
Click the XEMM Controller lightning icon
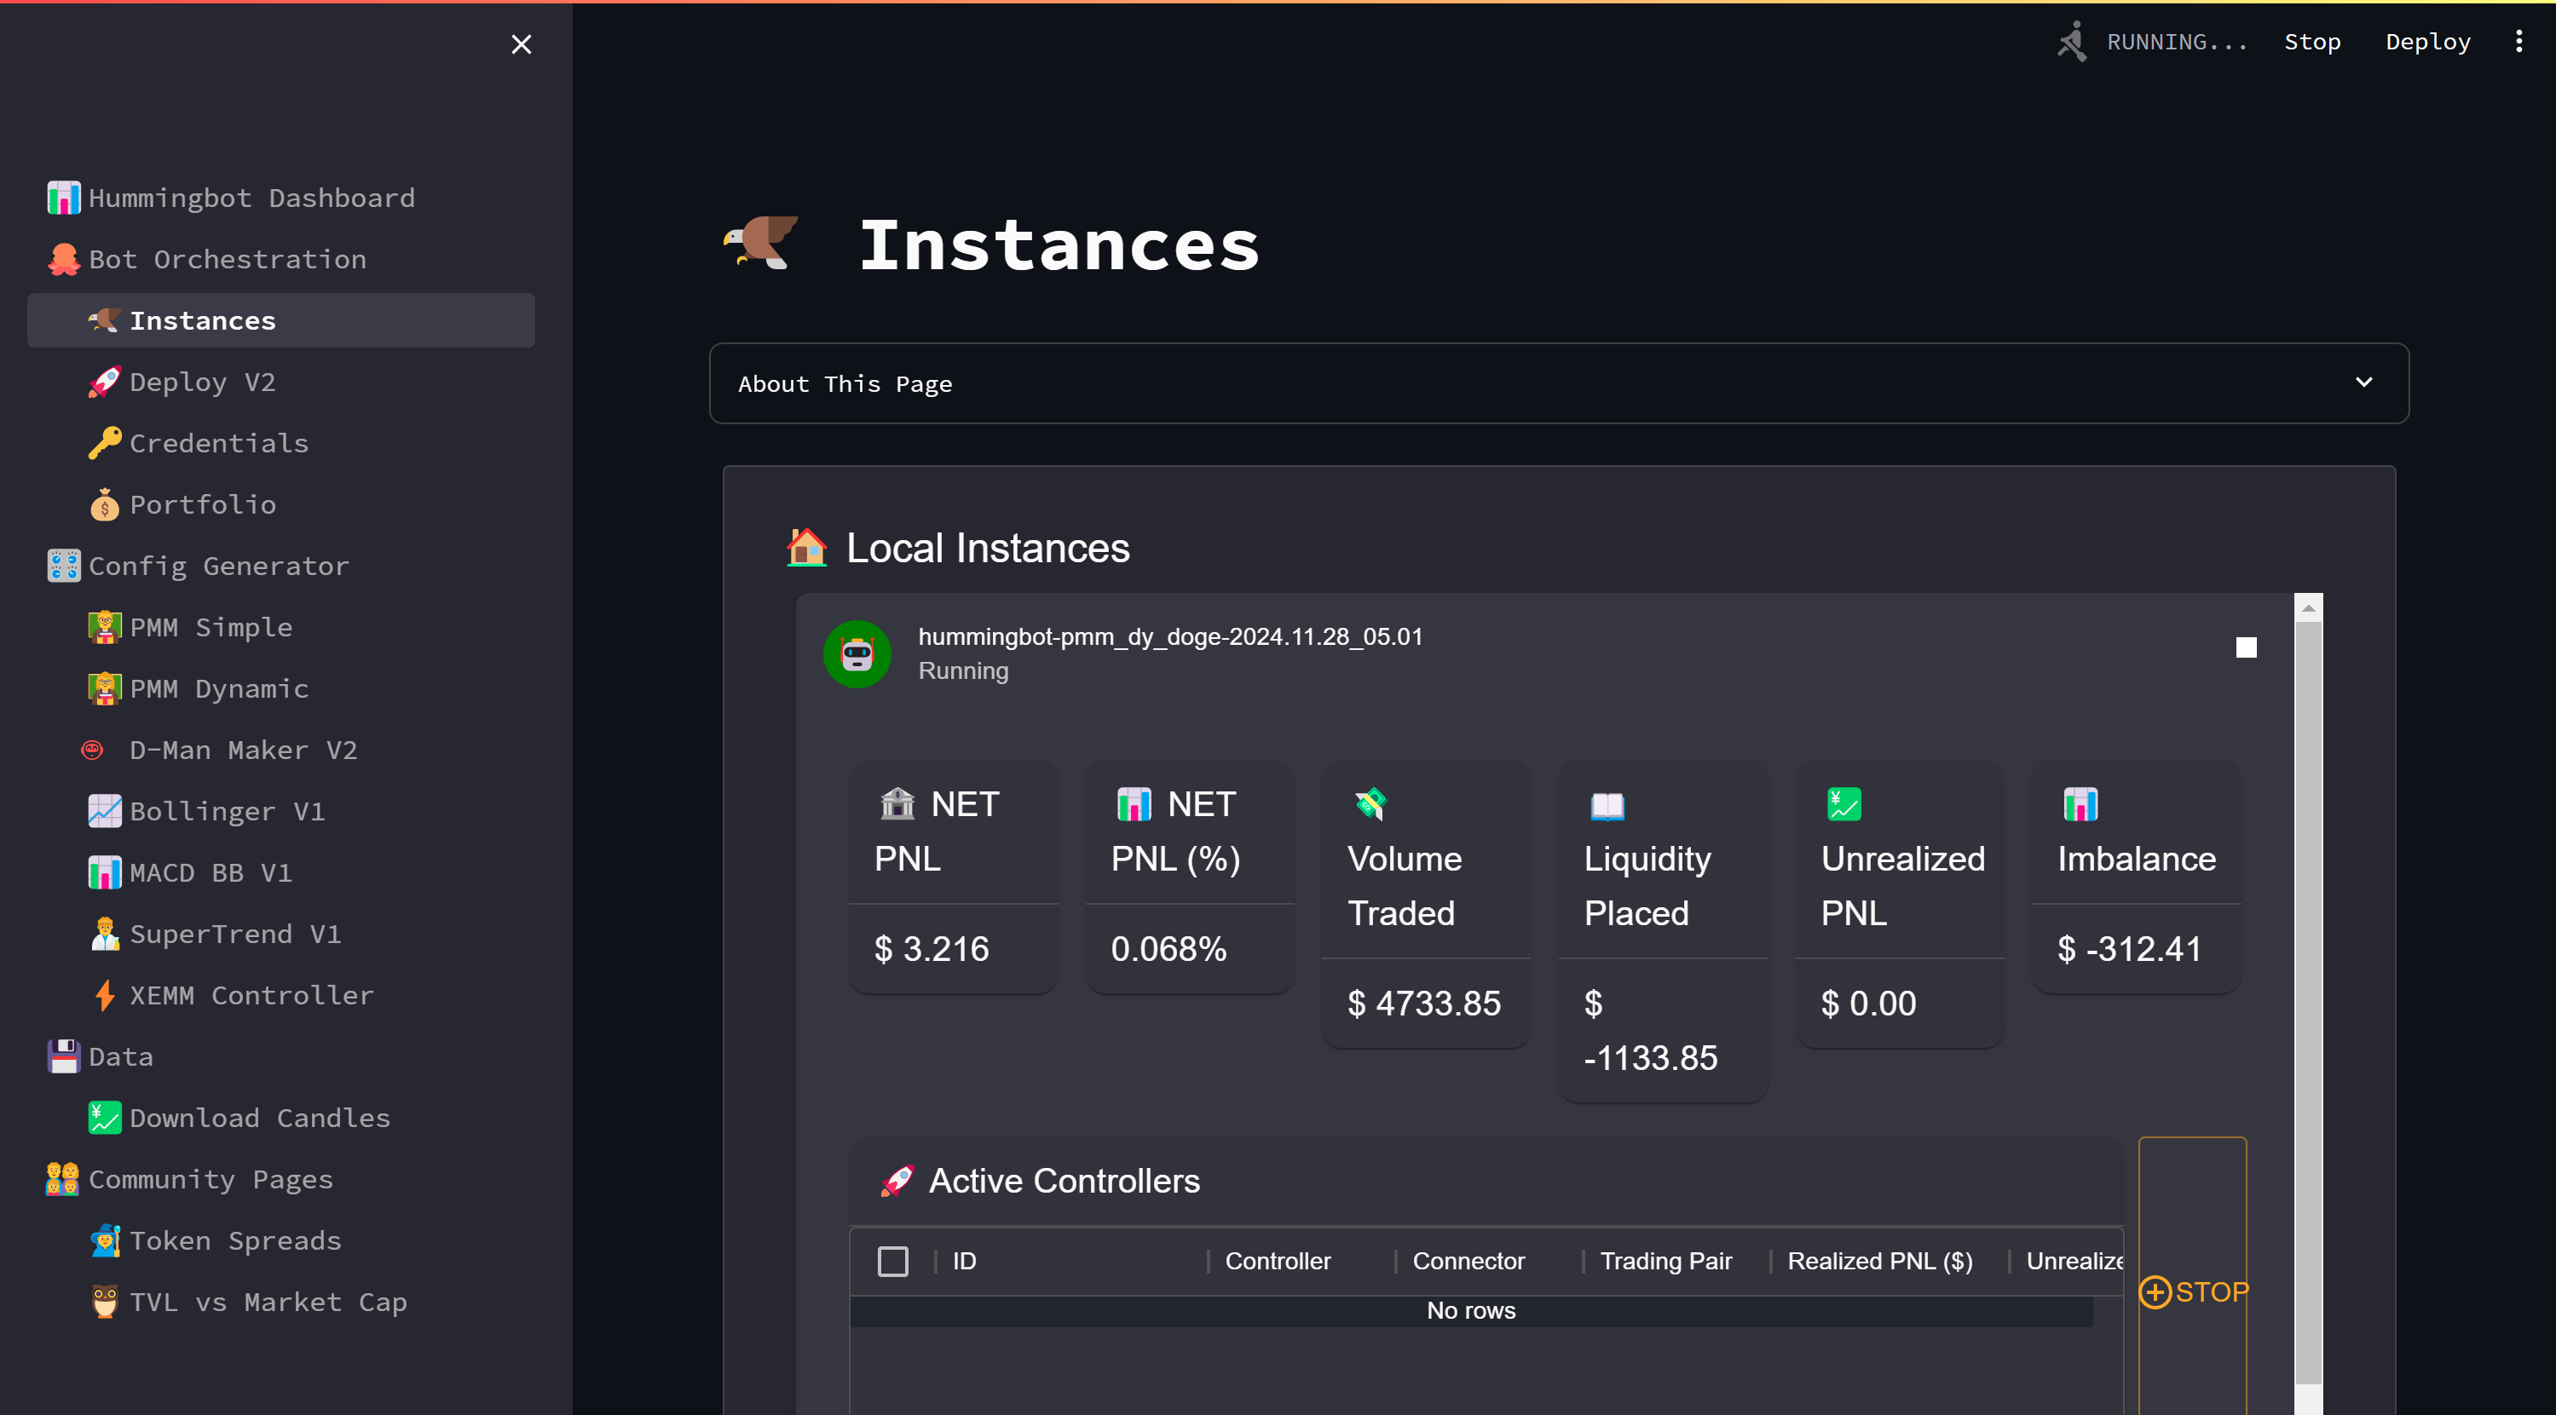104,996
